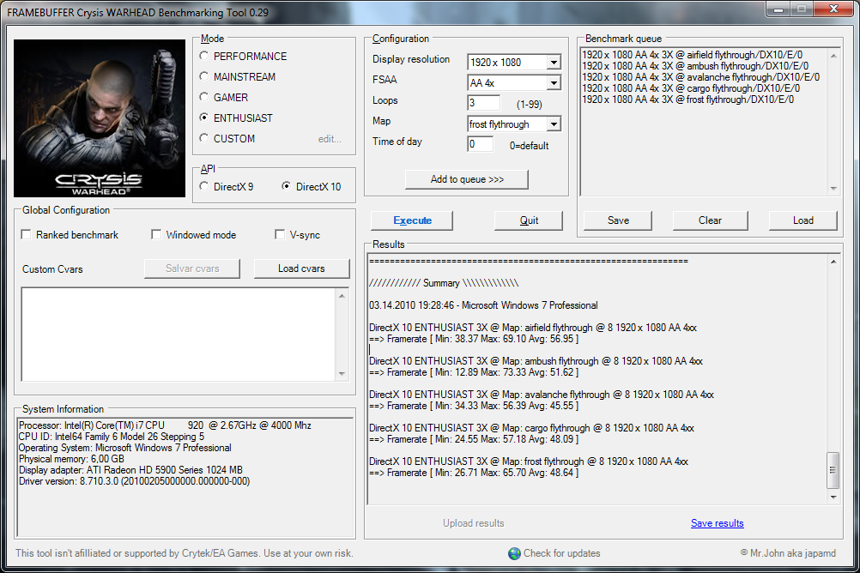860x573 pixels.
Task: Clear the benchmark queue
Action: [x=711, y=220]
